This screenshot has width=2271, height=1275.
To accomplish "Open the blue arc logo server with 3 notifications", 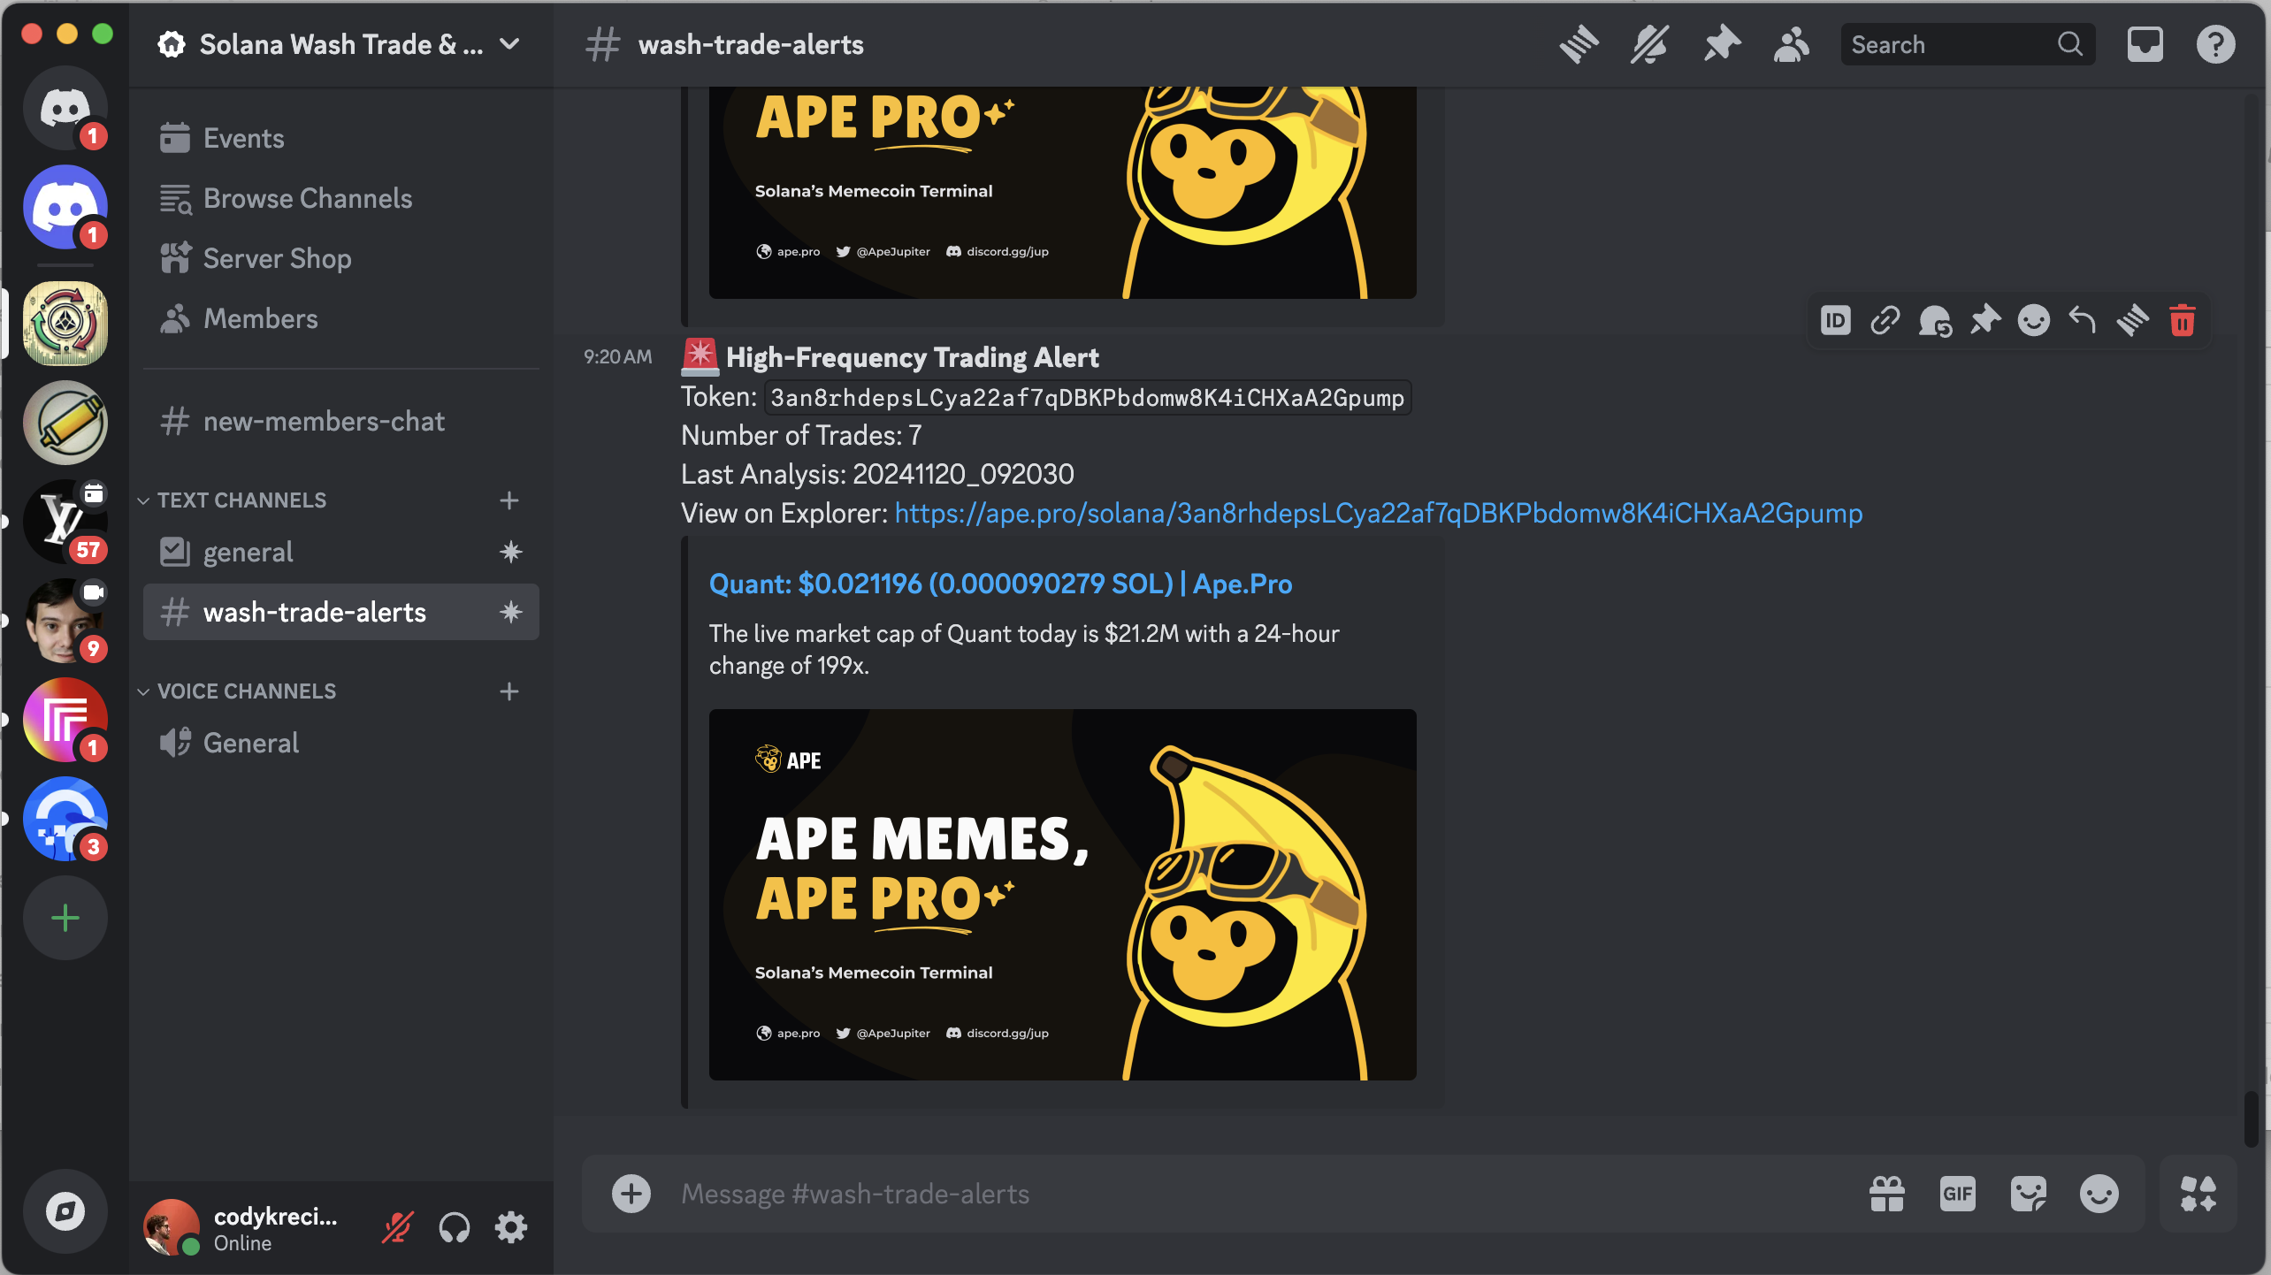I will tap(65, 819).
